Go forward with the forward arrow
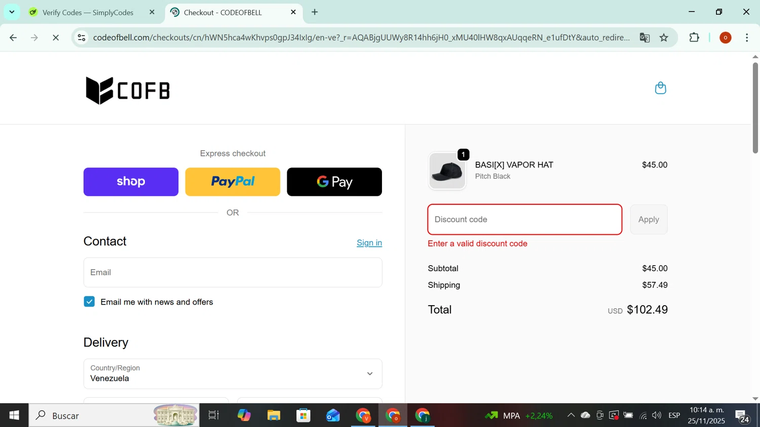This screenshot has height=427, width=760. click(34, 37)
